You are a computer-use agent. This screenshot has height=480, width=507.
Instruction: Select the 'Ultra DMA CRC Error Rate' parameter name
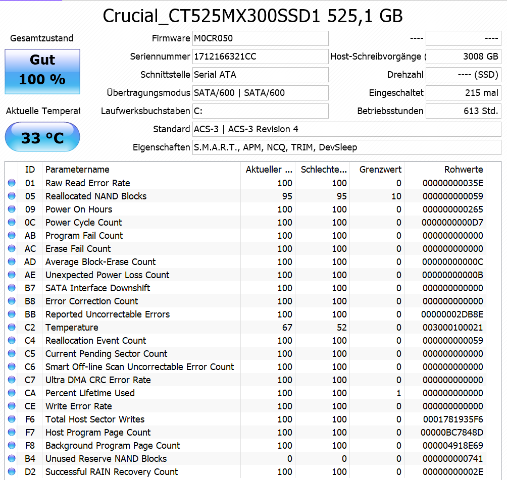pos(98,380)
